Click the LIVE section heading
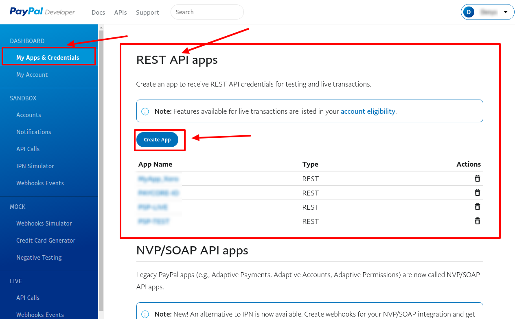This screenshot has width=515, height=319. click(16, 281)
